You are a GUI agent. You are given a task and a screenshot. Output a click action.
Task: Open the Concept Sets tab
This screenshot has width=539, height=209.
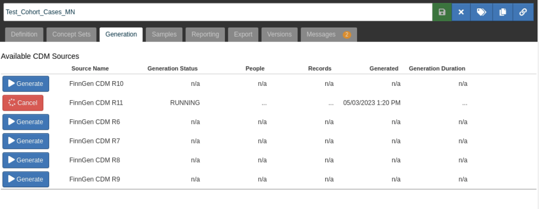click(71, 34)
